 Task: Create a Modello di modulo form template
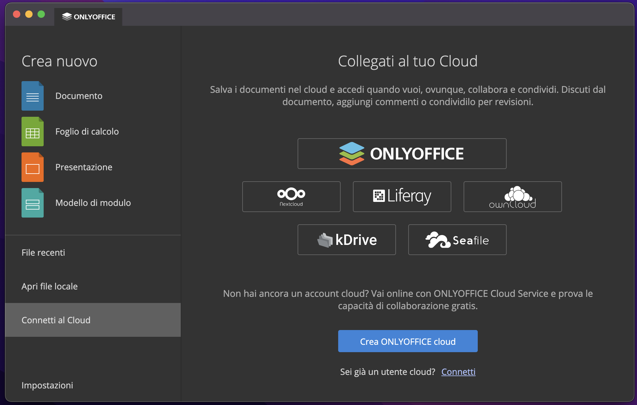(x=32, y=203)
